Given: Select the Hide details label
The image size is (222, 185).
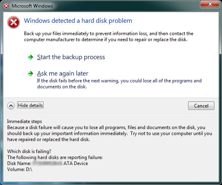Looking at the screenshot, I should tap(30, 105).
